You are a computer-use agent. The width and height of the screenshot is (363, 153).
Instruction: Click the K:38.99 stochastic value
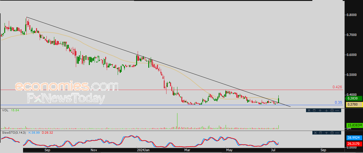pyautogui.click(x=34, y=133)
